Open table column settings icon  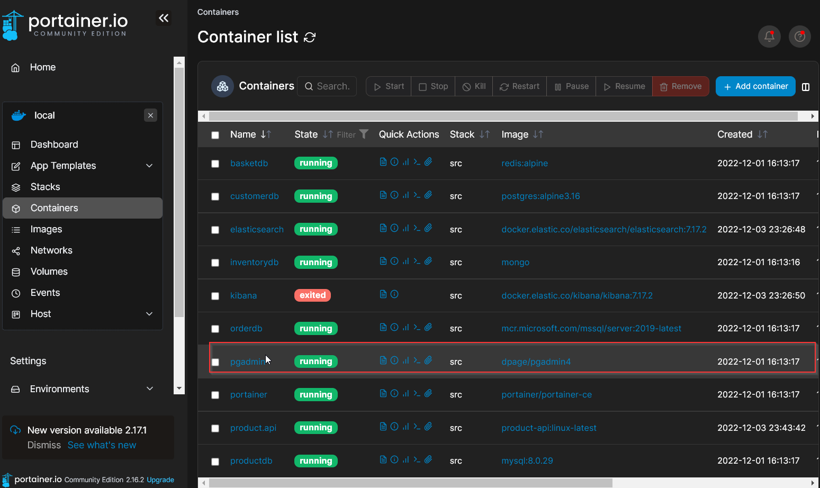click(806, 87)
